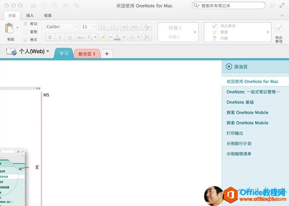Select the 新分区 1 section tab
Viewport: 289px width, 206px height.
tap(87, 54)
